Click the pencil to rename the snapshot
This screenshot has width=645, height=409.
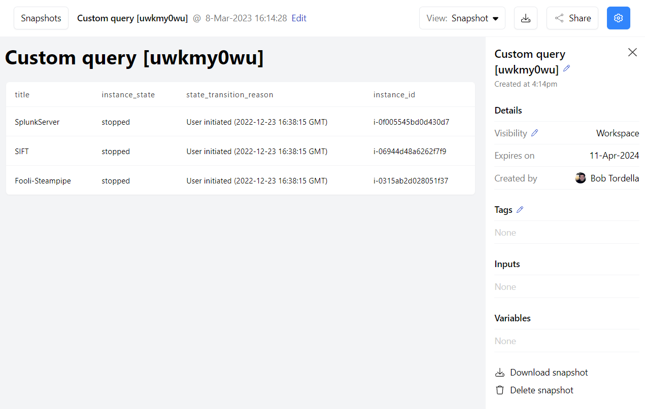point(566,68)
